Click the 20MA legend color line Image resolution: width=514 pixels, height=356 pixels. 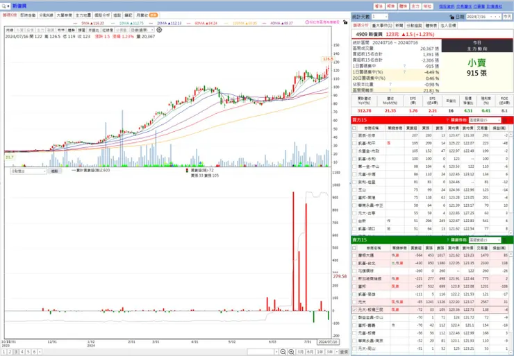coord(151,24)
